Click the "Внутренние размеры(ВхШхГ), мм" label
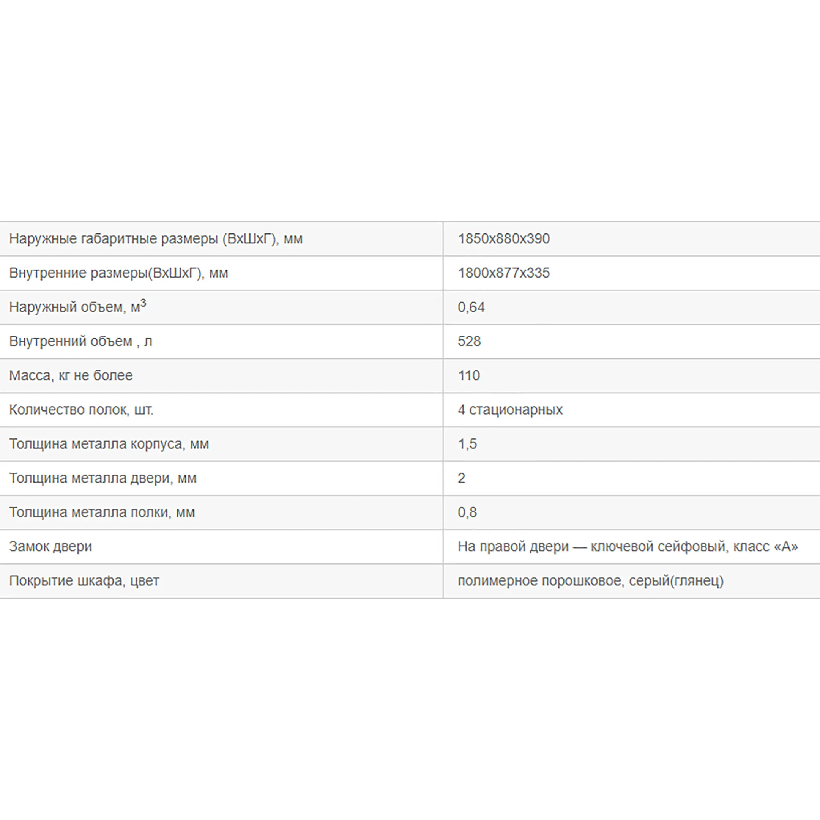Screen dimensions: 820x820 pyautogui.click(x=118, y=273)
